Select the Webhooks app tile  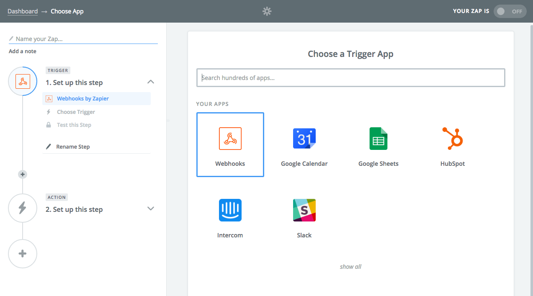point(230,145)
